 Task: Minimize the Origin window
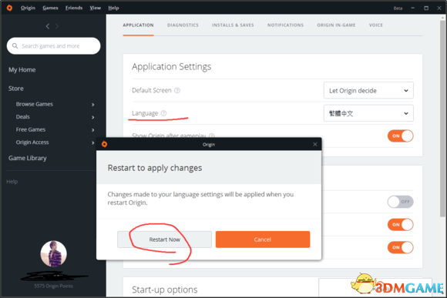pyautogui.click(x=412, y=8)
